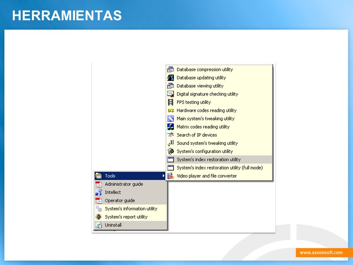Select Uninstall from the menu
Image resolution: width=353 pixels, height=265 pixels.
coord(131,225)
